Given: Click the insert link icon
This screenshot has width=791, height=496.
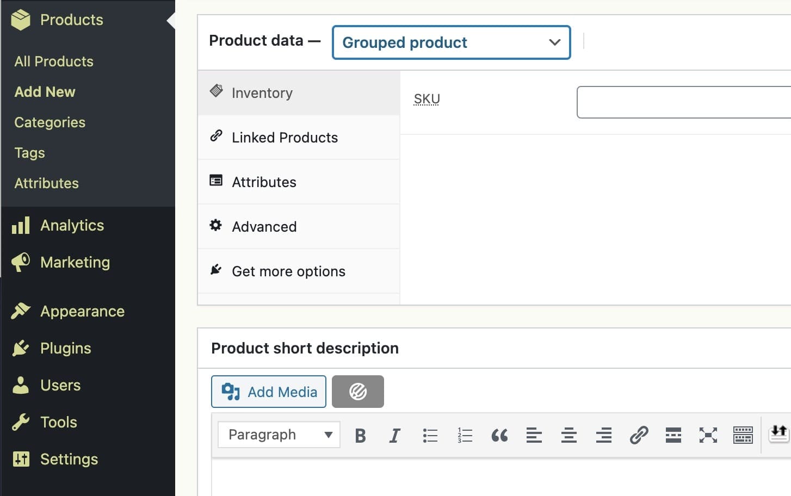Looking at the screenshot, I should coord(639,436).
